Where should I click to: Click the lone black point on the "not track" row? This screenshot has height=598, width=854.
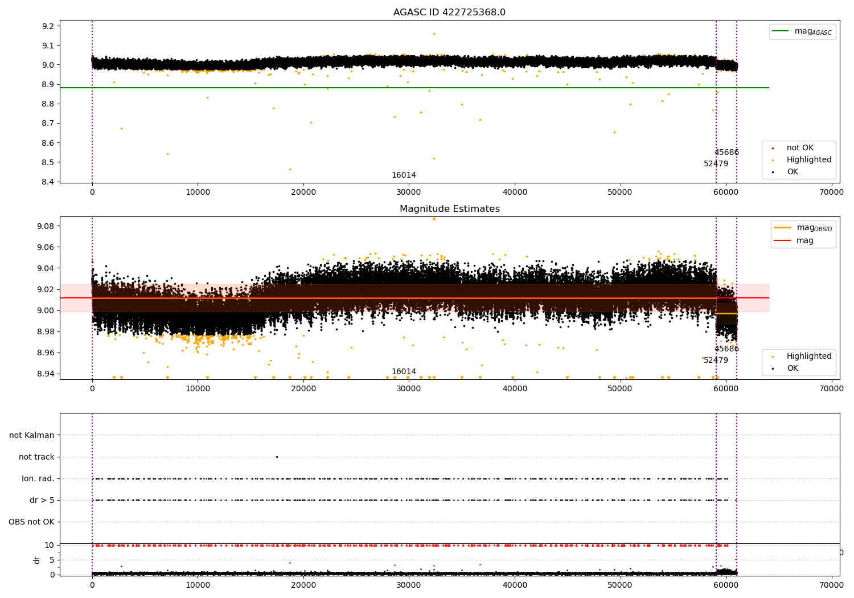(x=277, y=457)
